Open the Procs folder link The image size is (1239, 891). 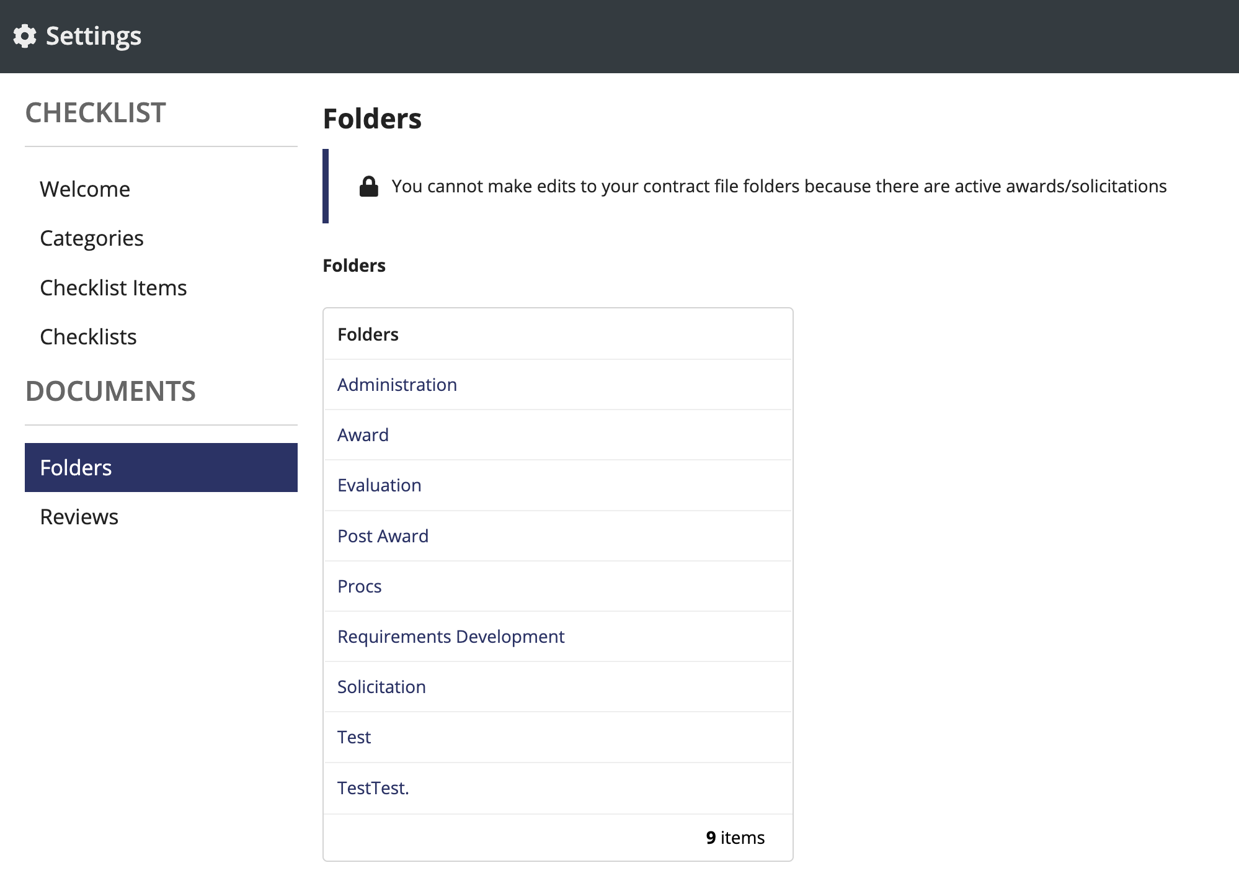[x=359, y=586]
